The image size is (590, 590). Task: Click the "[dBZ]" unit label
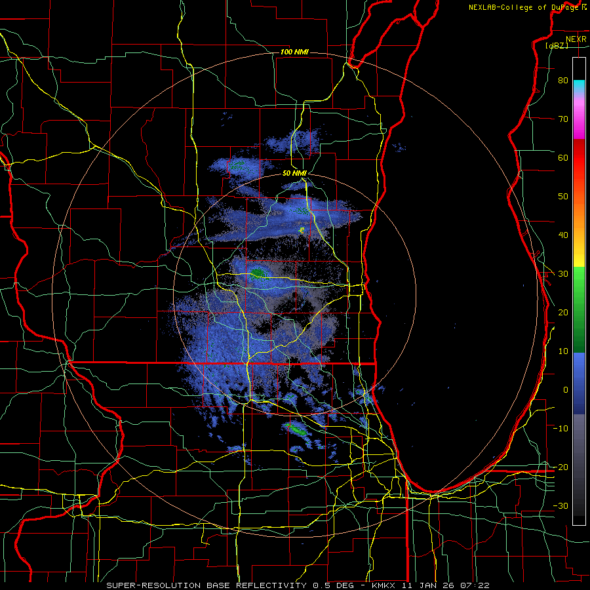557,45
